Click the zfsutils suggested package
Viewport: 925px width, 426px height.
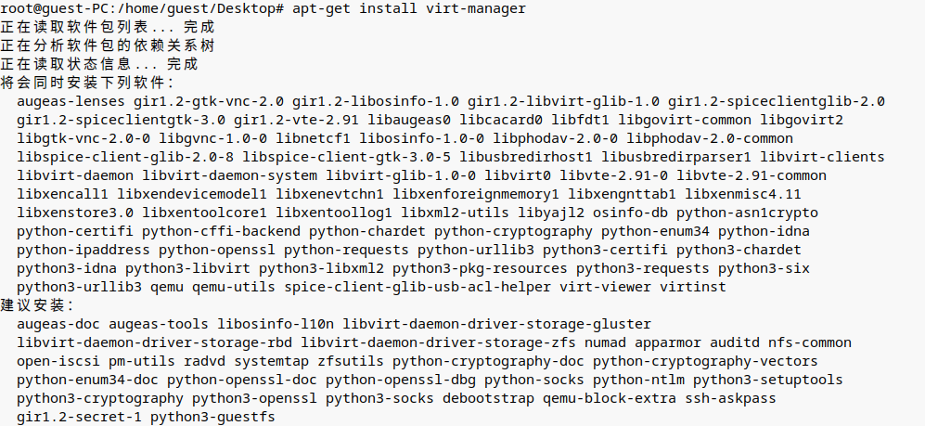[x=351, y=361]
